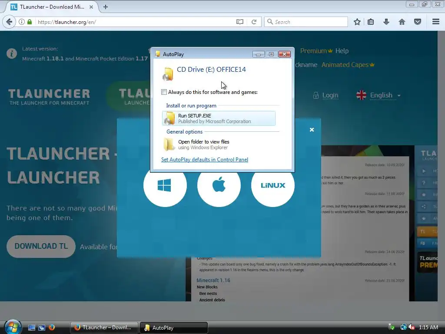Launch Firefox from quick launch
This screenshot has width=445, height=334.
click(52, 327)
